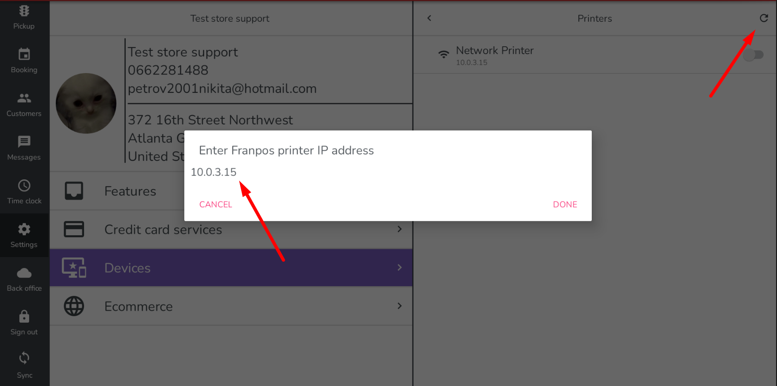777x386 pixels.
Task: Go to Customers in the sidebar
Action: pyautogui.click(x=24, y=105)
